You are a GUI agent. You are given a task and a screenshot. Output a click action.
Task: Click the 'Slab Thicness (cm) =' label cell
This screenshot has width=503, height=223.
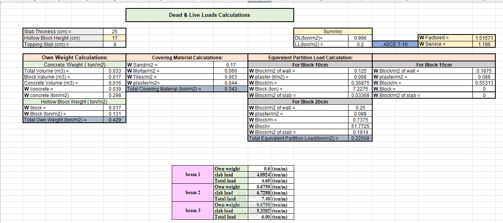[63, 31]
